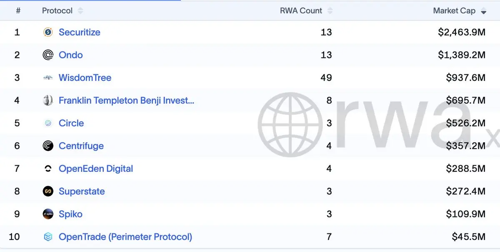The width and height of the screenshot is (500, 252).
Task: Select the $937.6M market cap value
Action: tap(466, 78)
